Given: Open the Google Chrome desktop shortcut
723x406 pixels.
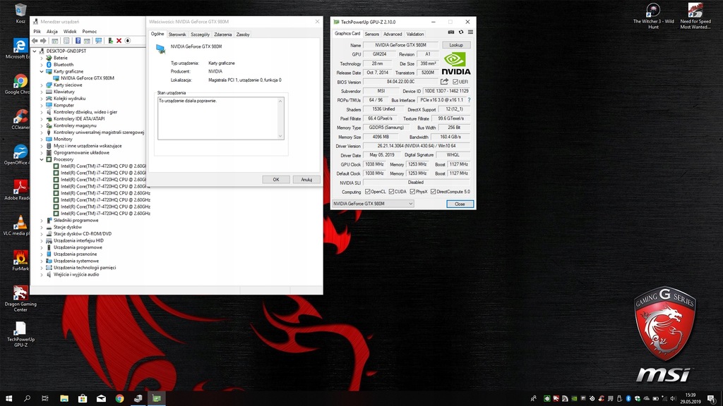Looking at the screenshot, I should (x=19, y=85).
